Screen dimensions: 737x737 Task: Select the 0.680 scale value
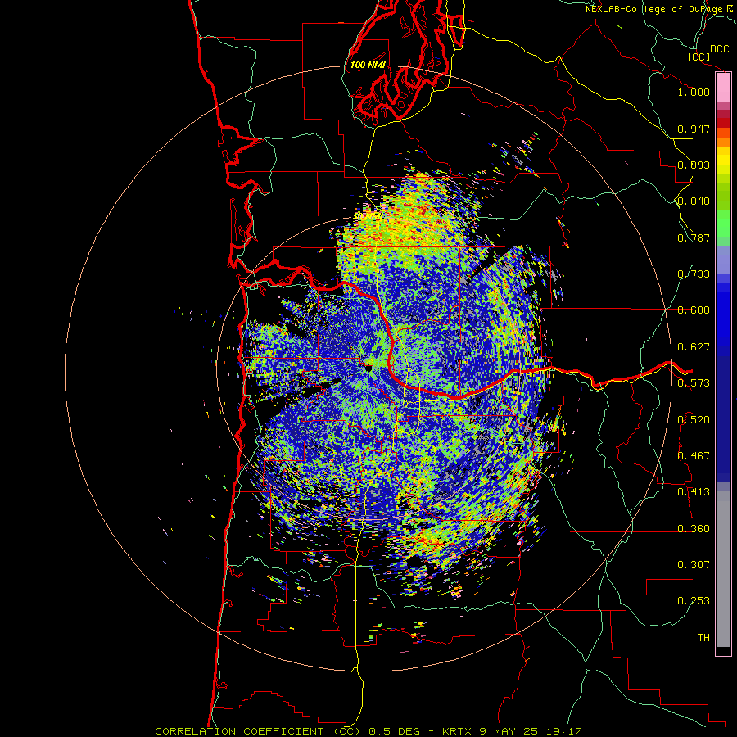coord(694,310)
